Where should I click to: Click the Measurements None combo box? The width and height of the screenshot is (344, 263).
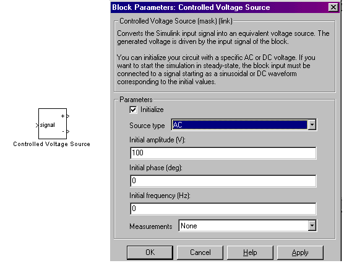pyautogui.click(x=247, y=226)
